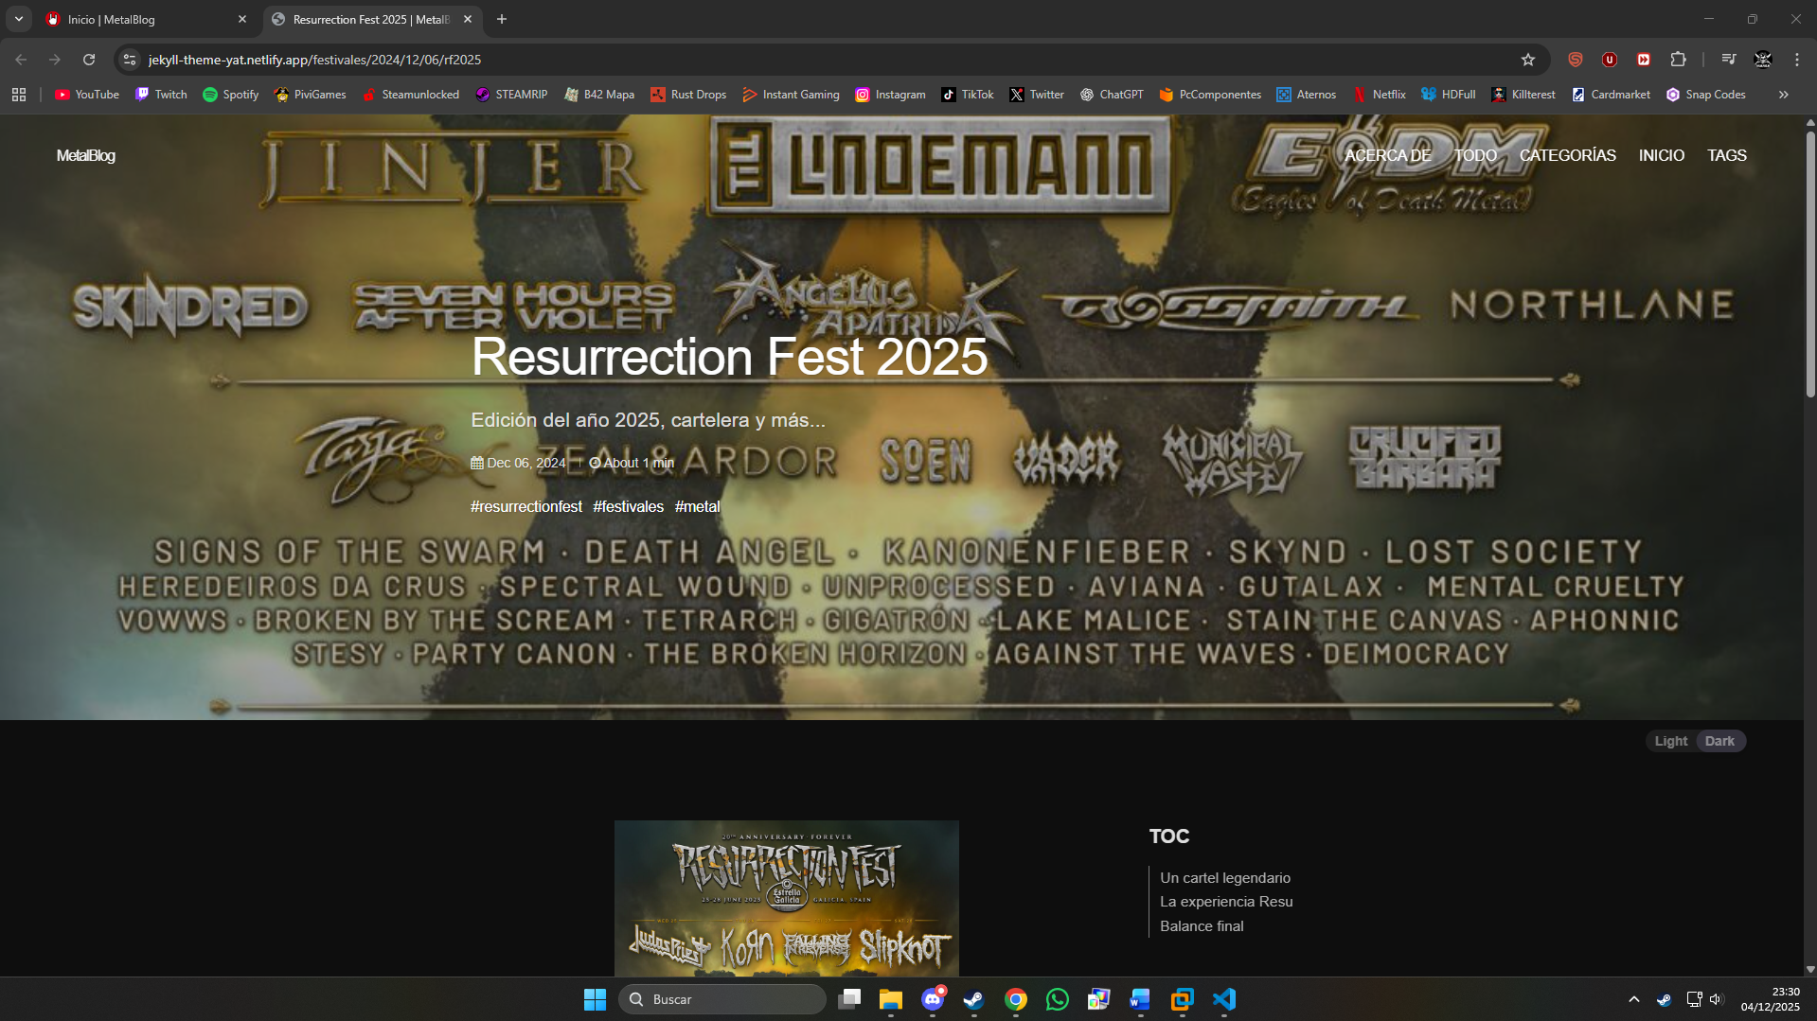The width and height of the screenshot is (1817, 1021).
Task: Open the tab search dropdown arrow
Action: click(19, 19)
